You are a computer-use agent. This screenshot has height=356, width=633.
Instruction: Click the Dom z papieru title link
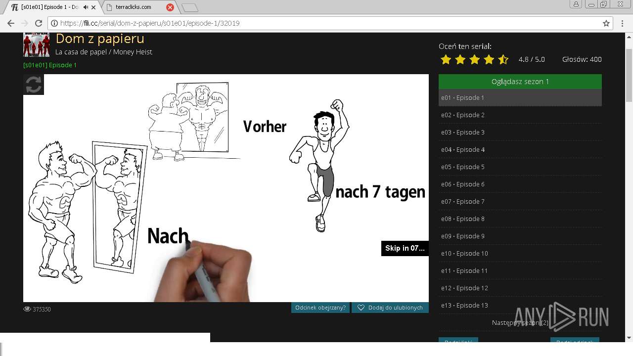pos(100,39)
